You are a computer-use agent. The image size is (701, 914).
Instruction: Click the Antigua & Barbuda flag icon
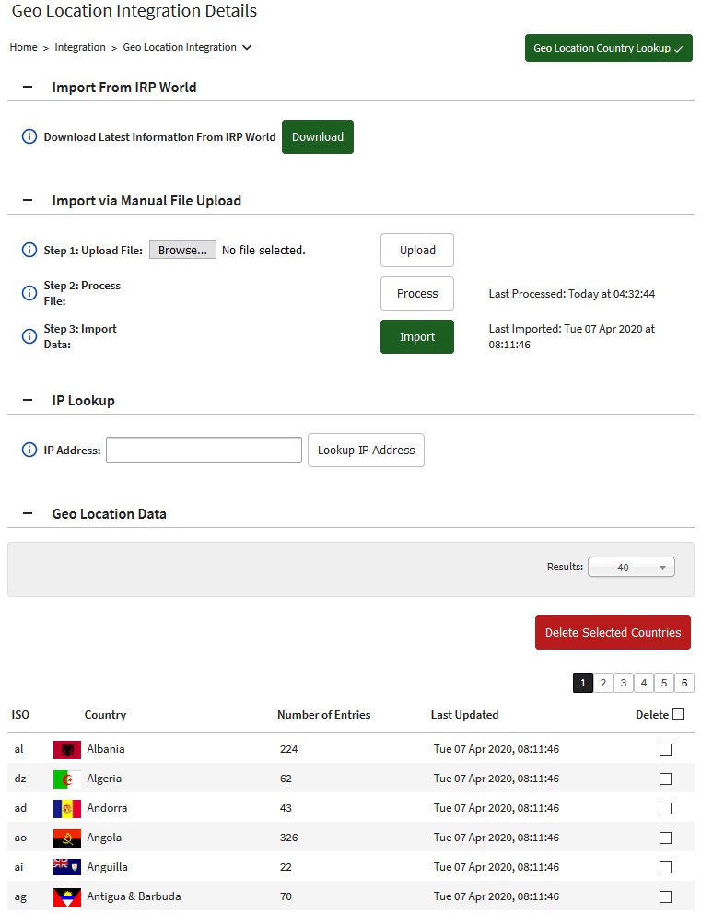[67, 897]
